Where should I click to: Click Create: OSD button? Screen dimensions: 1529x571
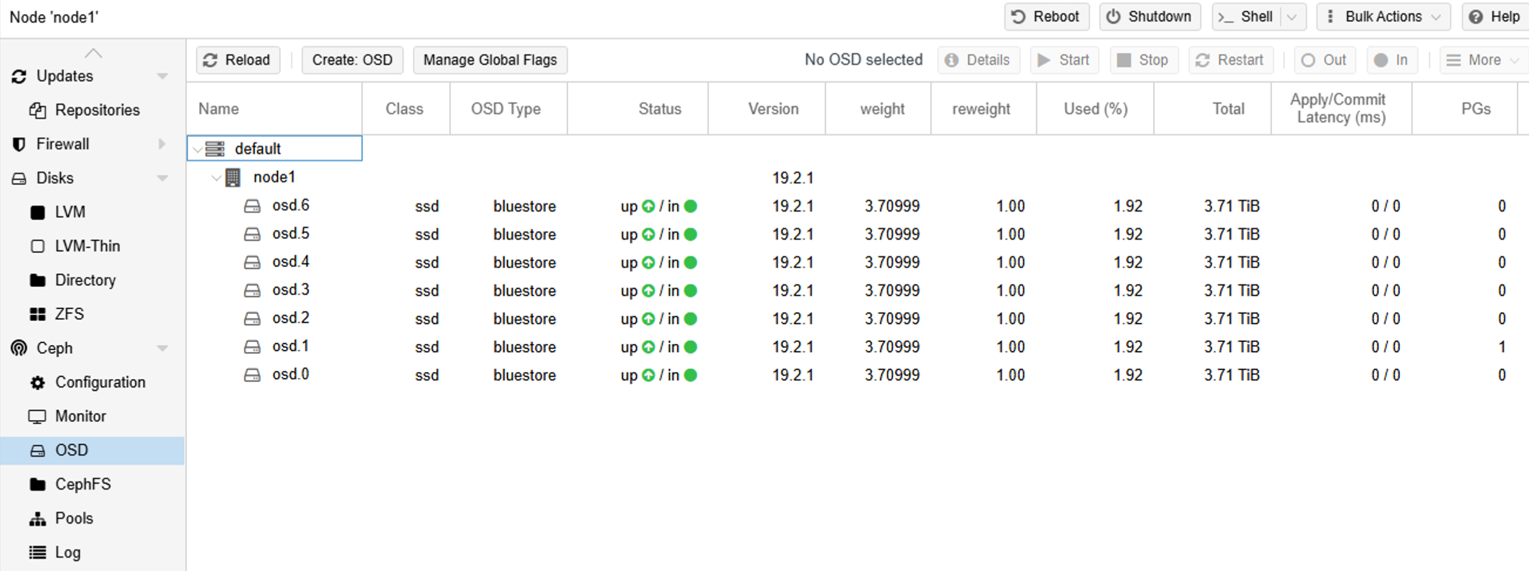click(352, 60)
